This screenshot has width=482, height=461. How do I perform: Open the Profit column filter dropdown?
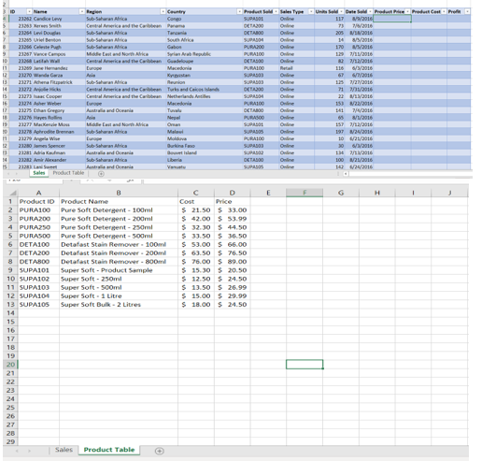tap(467, 11)
